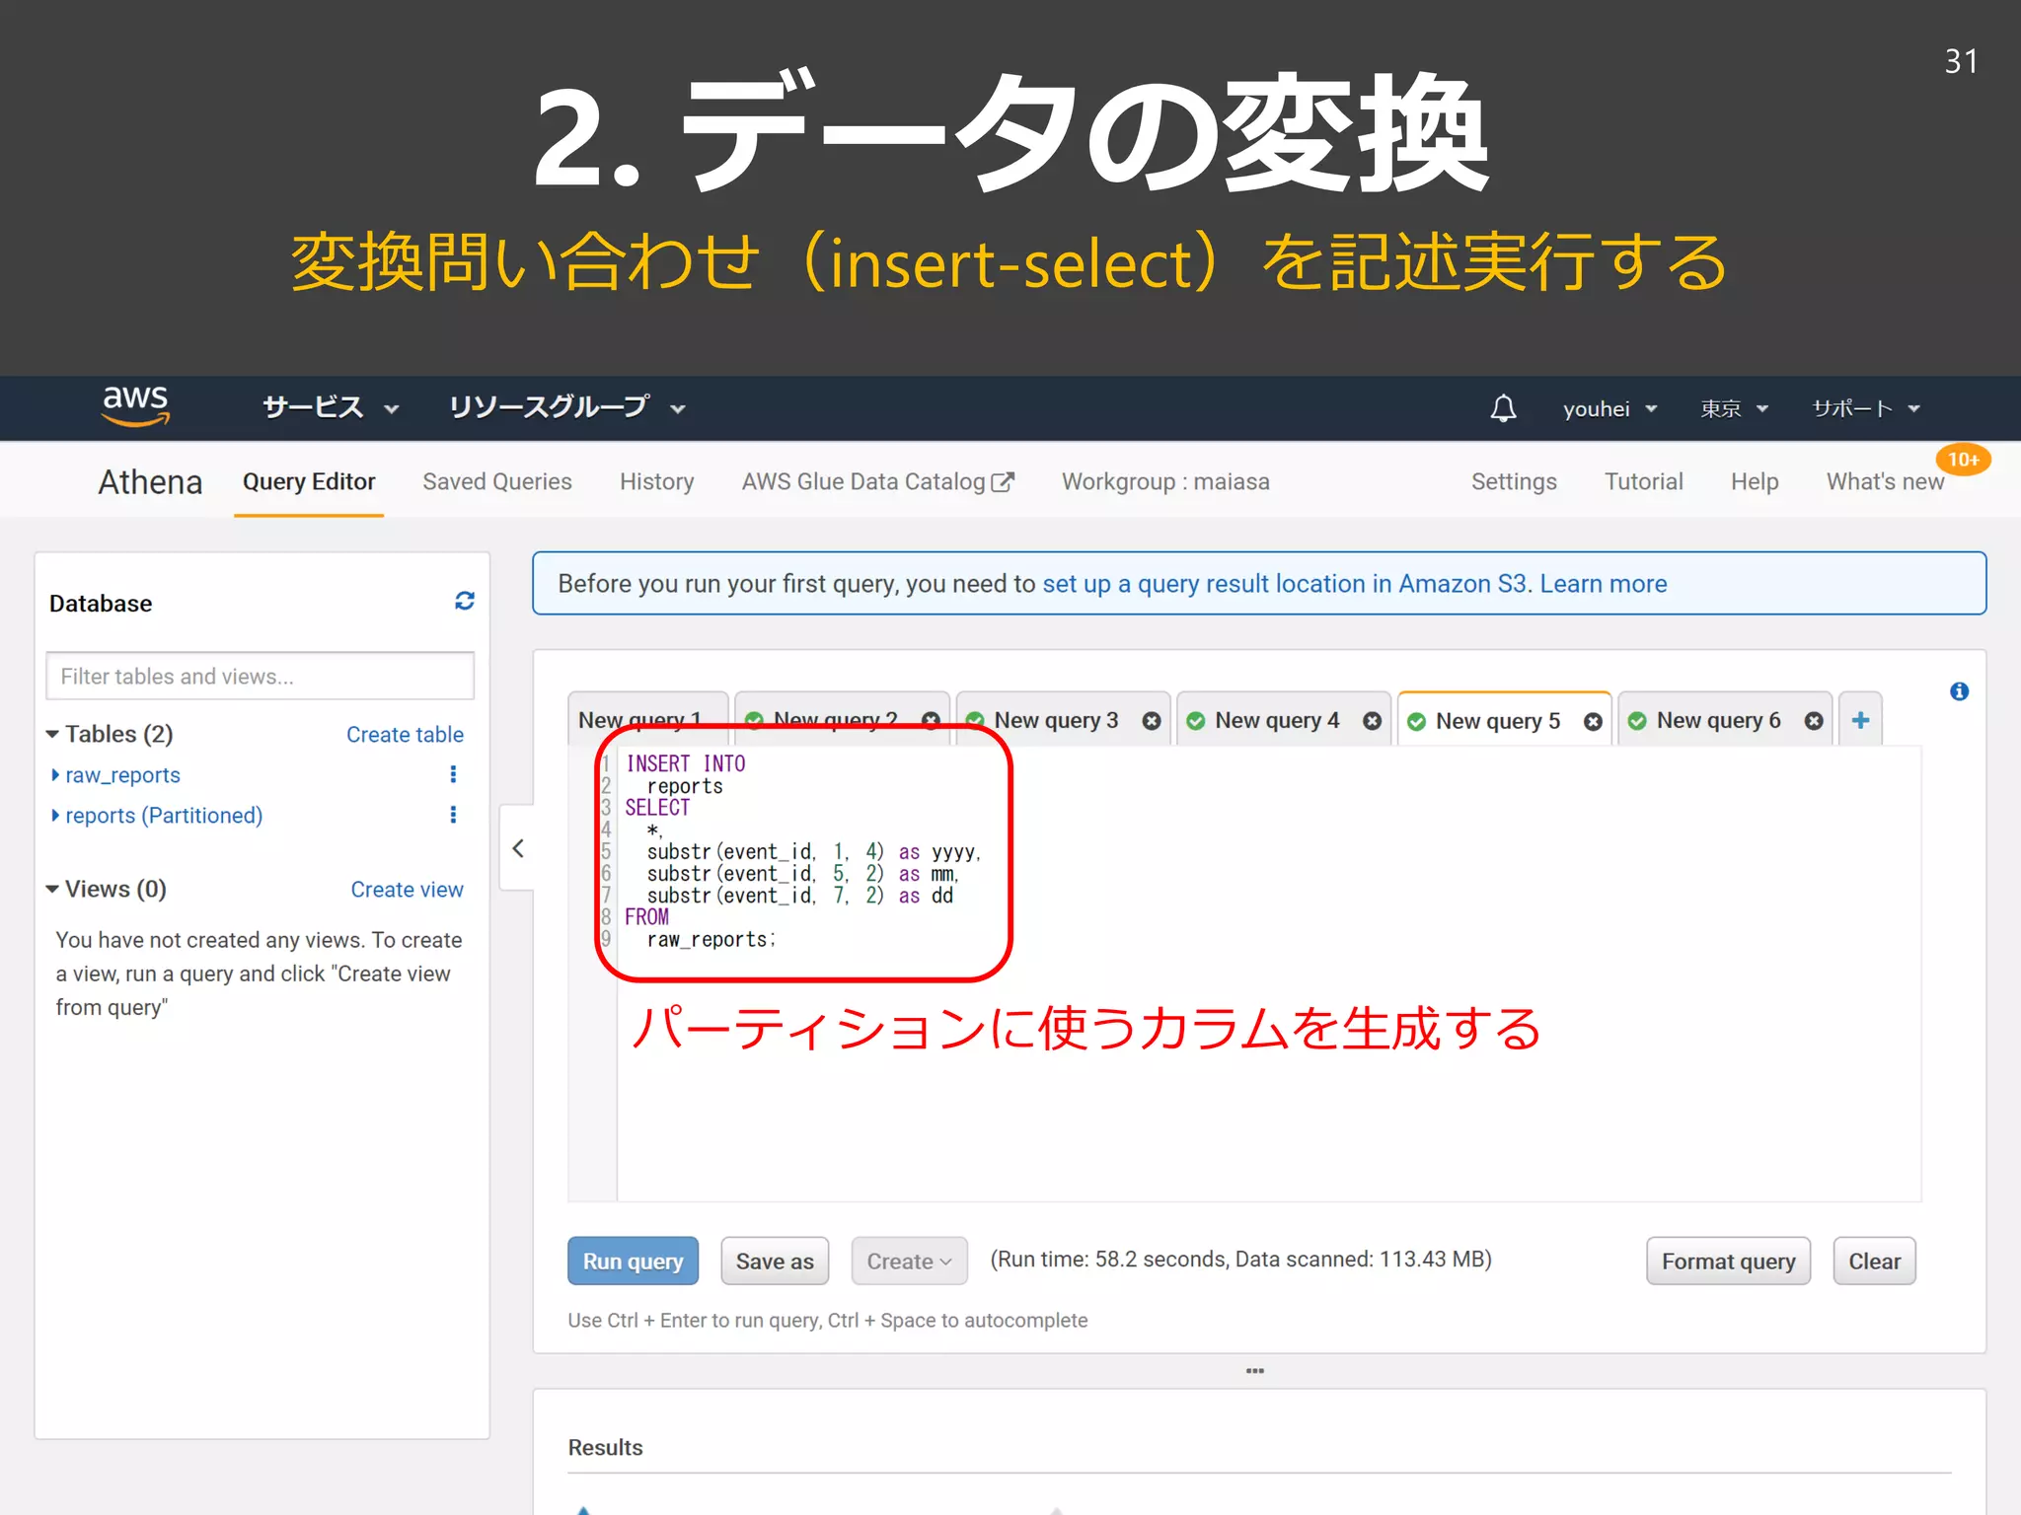Click the Results heading

click(x=605, y=1447)
